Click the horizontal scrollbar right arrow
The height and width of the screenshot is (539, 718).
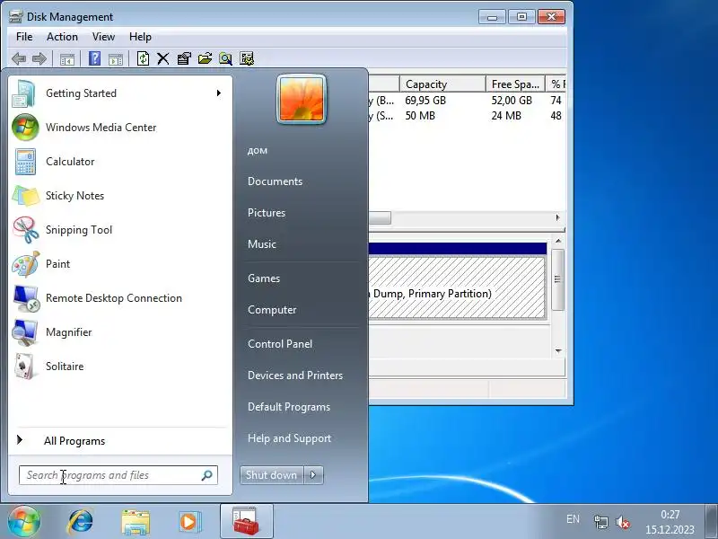tap(557, 217)
